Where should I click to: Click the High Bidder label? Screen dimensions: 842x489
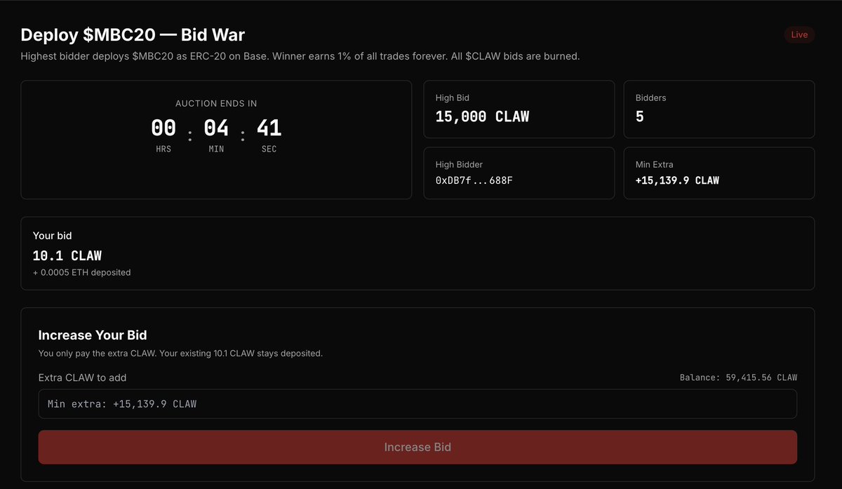[x=459, y=164]
